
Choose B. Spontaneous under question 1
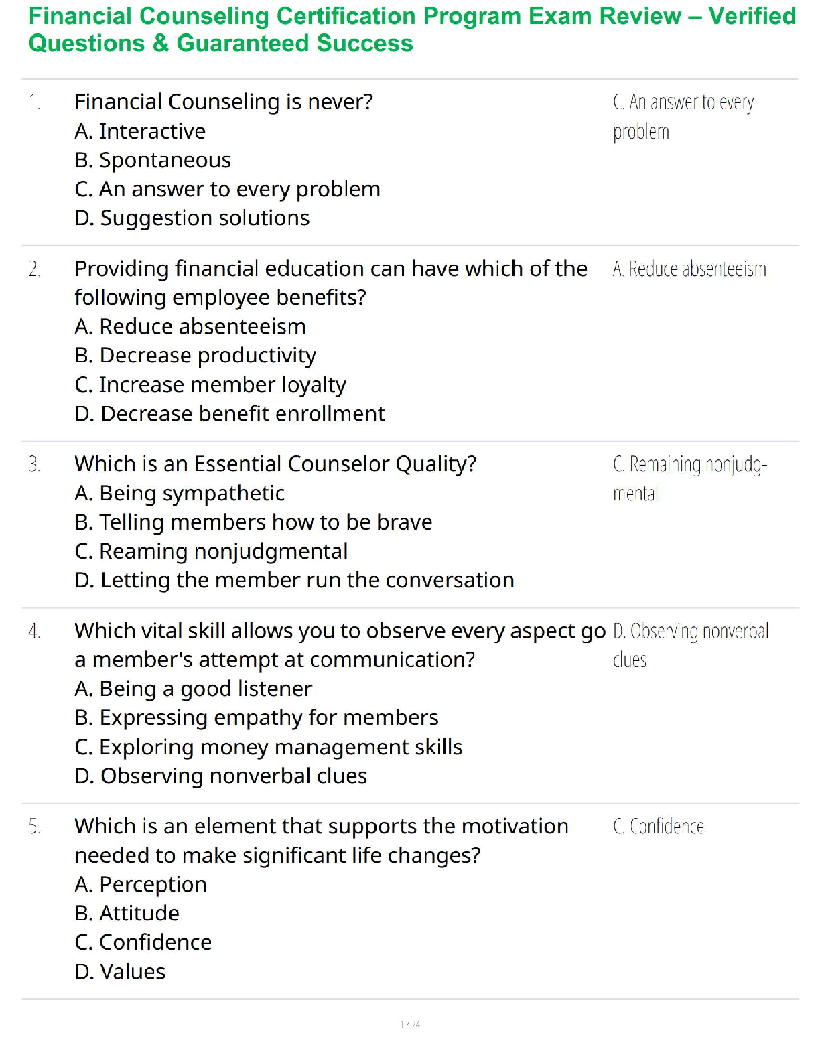[153, 161]
